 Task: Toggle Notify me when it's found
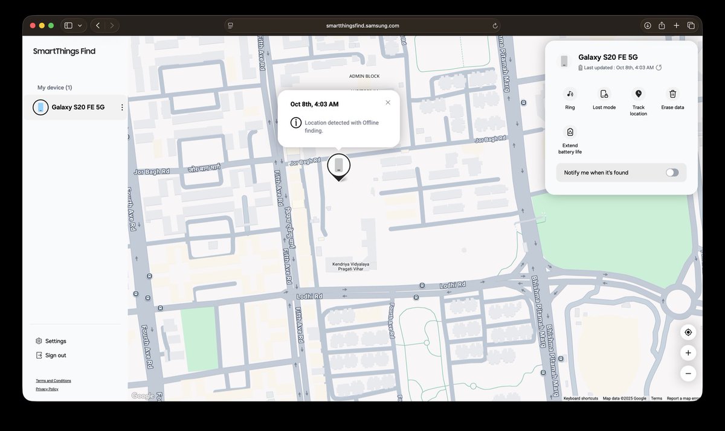tap(672, 173)
